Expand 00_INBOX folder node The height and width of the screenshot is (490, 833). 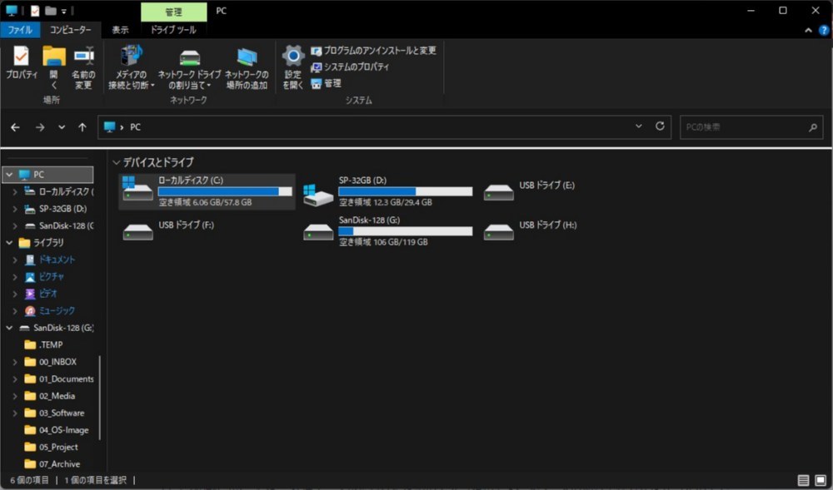pyautogui.click(x=15, y=362)
